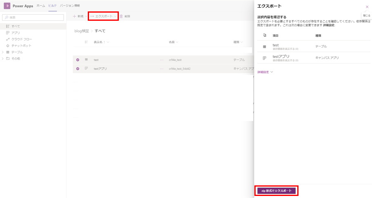Image resolution: width=372 pixels, height=198 pixels.
Task: Click the アプリ icon in the sidebar
Action: pos(8,33)
